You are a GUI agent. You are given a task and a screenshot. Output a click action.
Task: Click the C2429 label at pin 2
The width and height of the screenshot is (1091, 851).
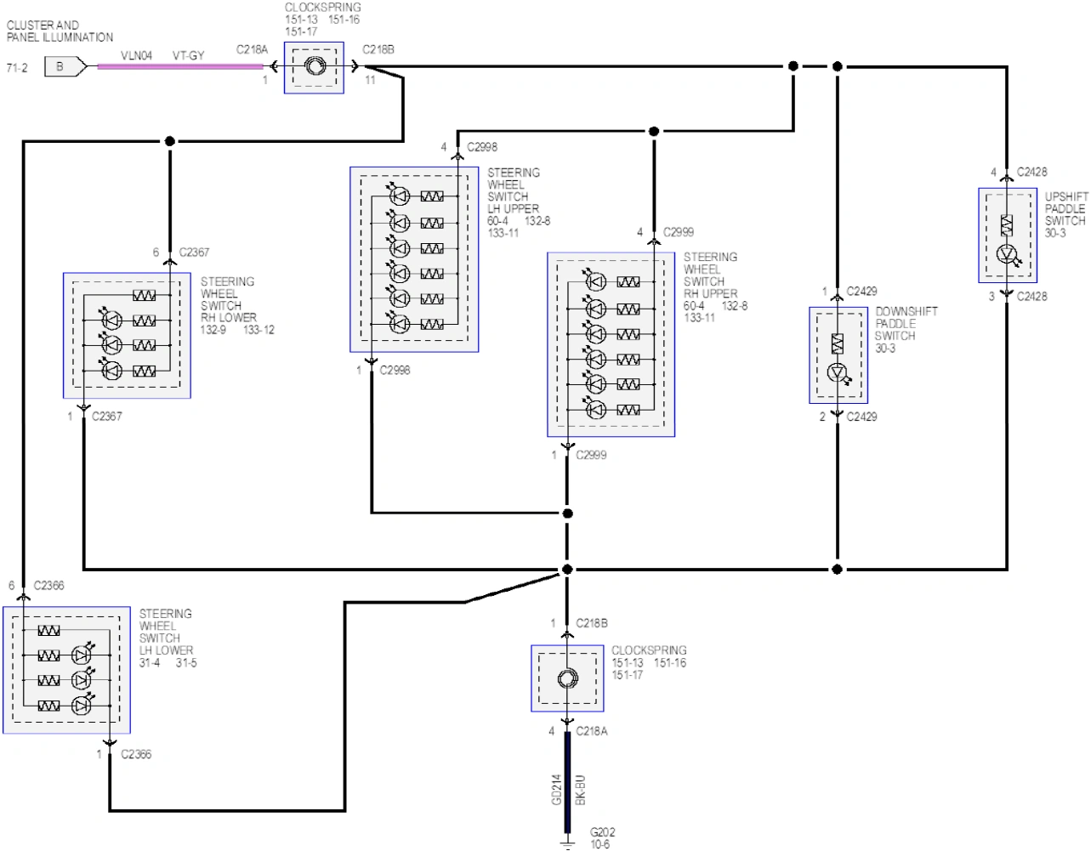(861, 417)
